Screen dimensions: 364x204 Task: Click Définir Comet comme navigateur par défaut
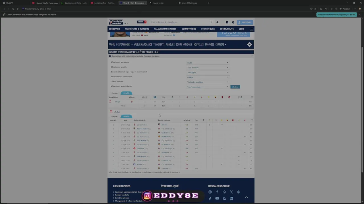(x=336, y=14)
